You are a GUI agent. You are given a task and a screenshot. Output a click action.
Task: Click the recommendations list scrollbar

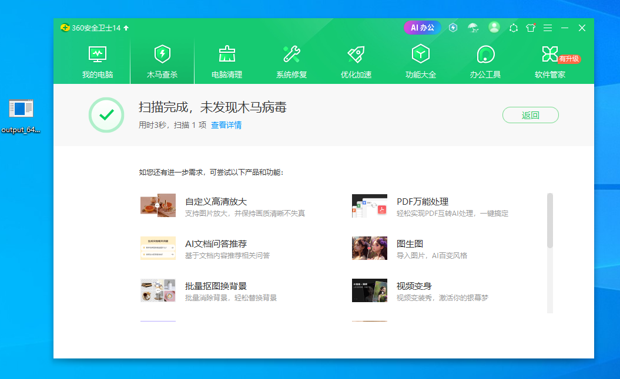pyautogui.click(x=550, y=221)
